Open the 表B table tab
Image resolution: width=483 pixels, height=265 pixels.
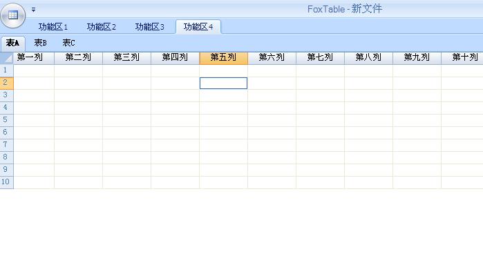pos(40,43)
